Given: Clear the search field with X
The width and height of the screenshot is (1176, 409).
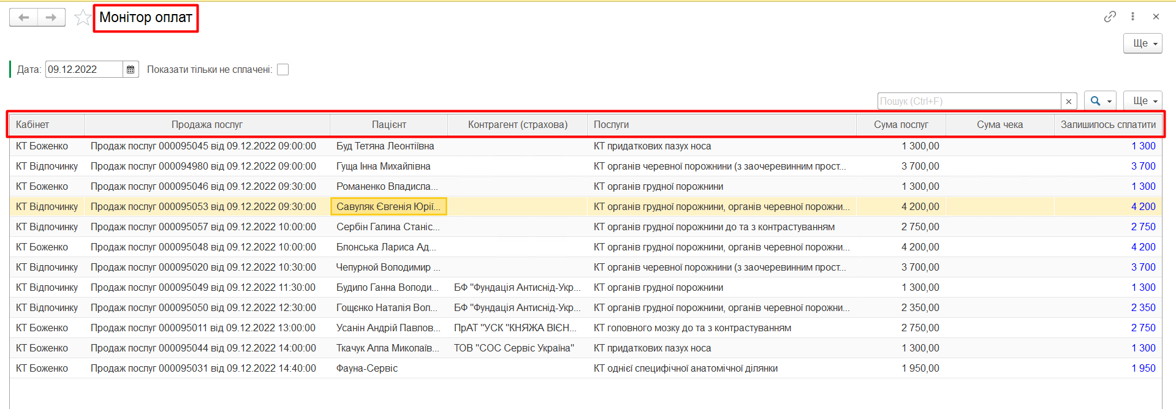Looking at the screenshot, I should tap(1069, 102).
